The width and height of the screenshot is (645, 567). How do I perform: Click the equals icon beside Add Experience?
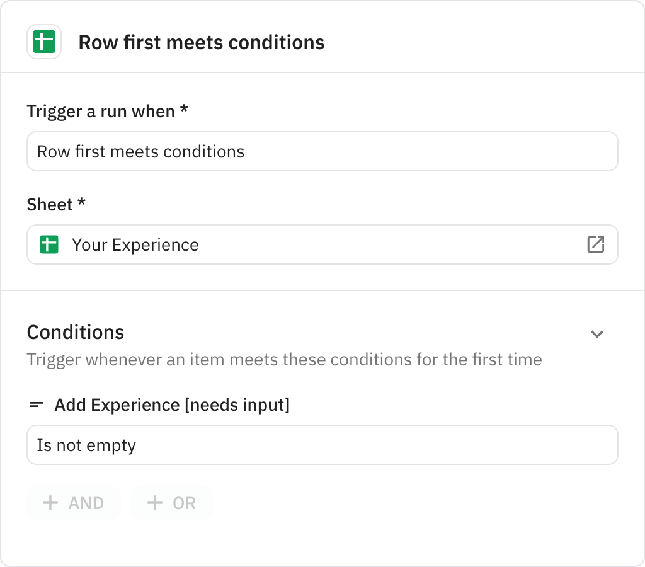tap(37, 404)
